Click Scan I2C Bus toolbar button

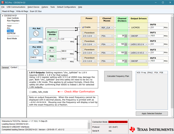(36, 11)
